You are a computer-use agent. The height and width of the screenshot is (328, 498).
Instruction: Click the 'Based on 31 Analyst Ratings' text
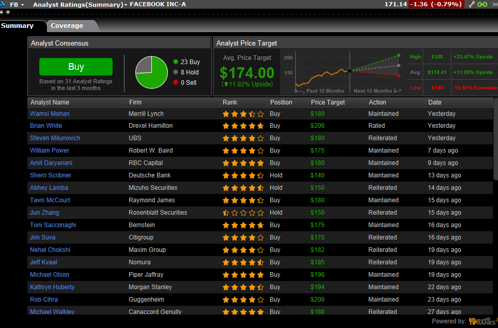[75, 81]
